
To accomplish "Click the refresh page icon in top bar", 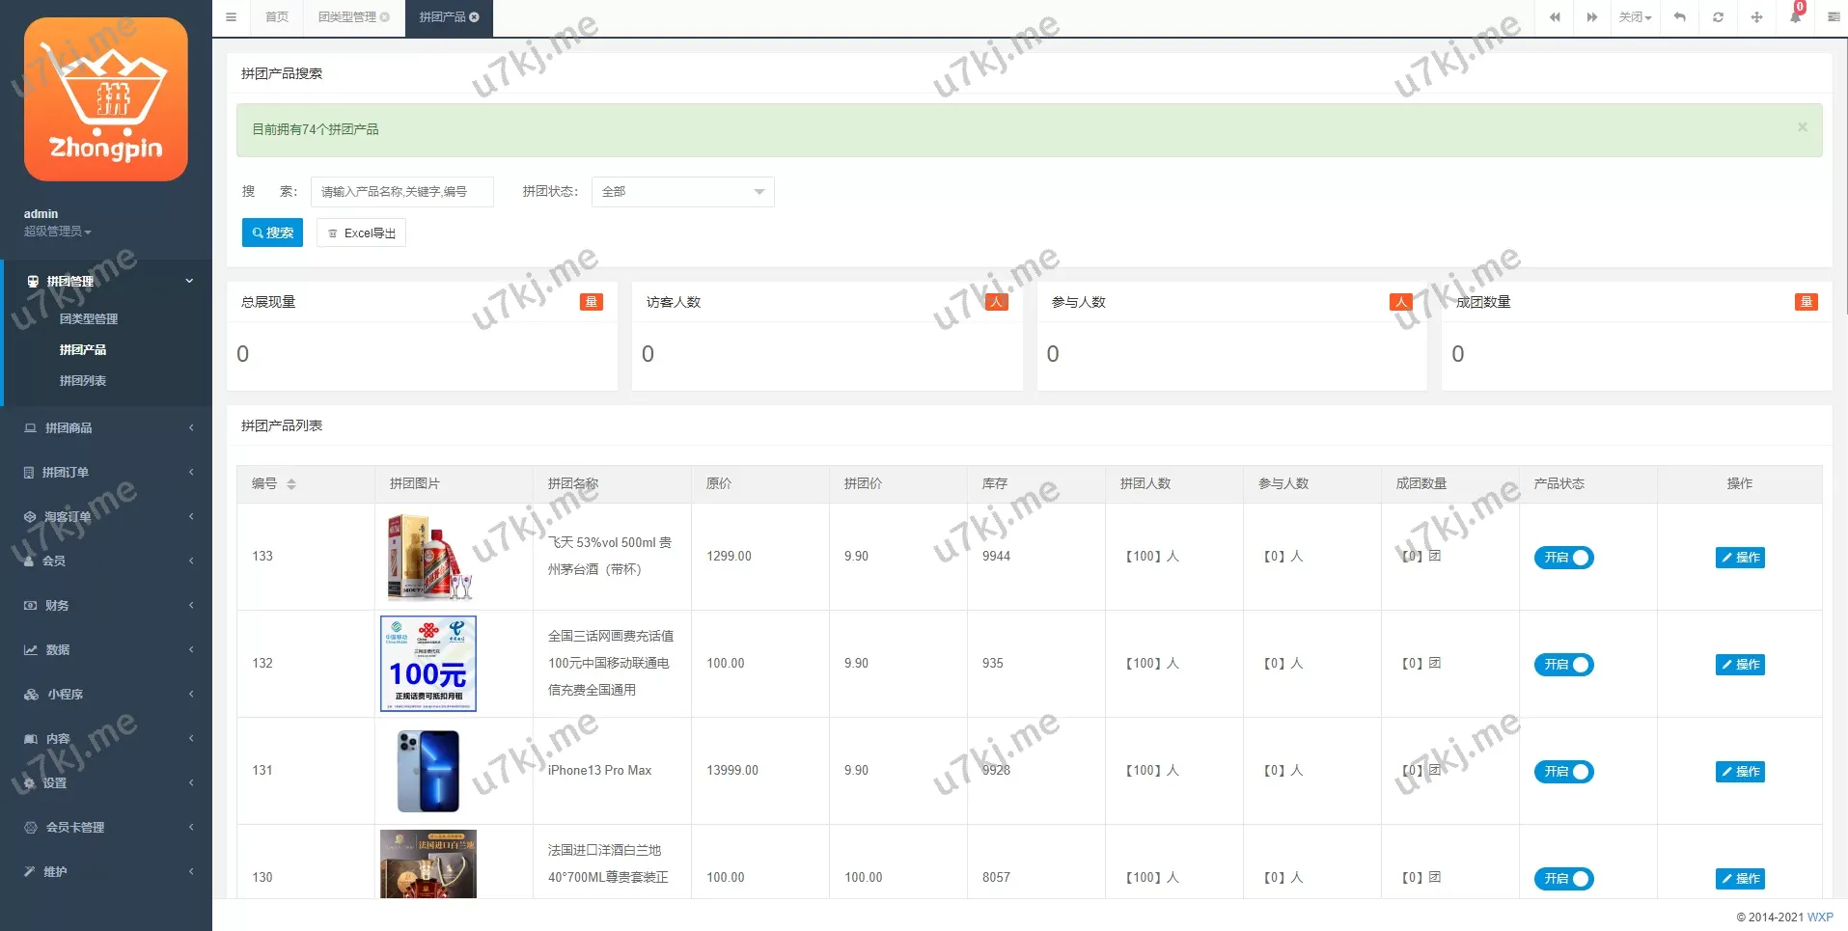I will 1718,17.
